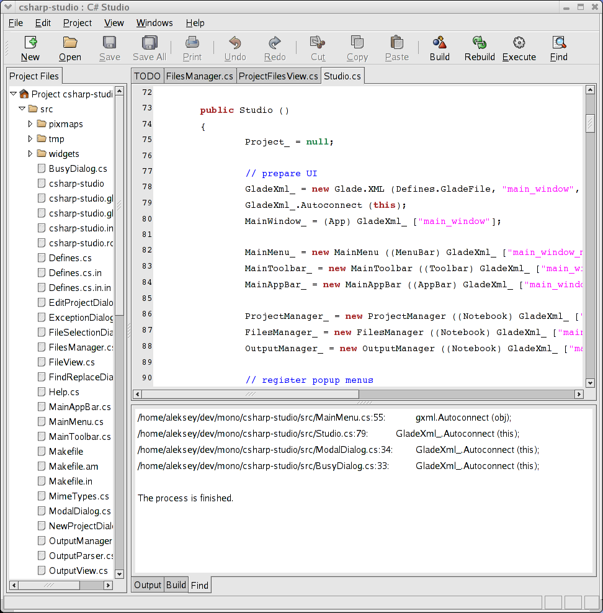Open the Windows menu
The height and width of the screenshot is (613, 603).
[154, 23]
